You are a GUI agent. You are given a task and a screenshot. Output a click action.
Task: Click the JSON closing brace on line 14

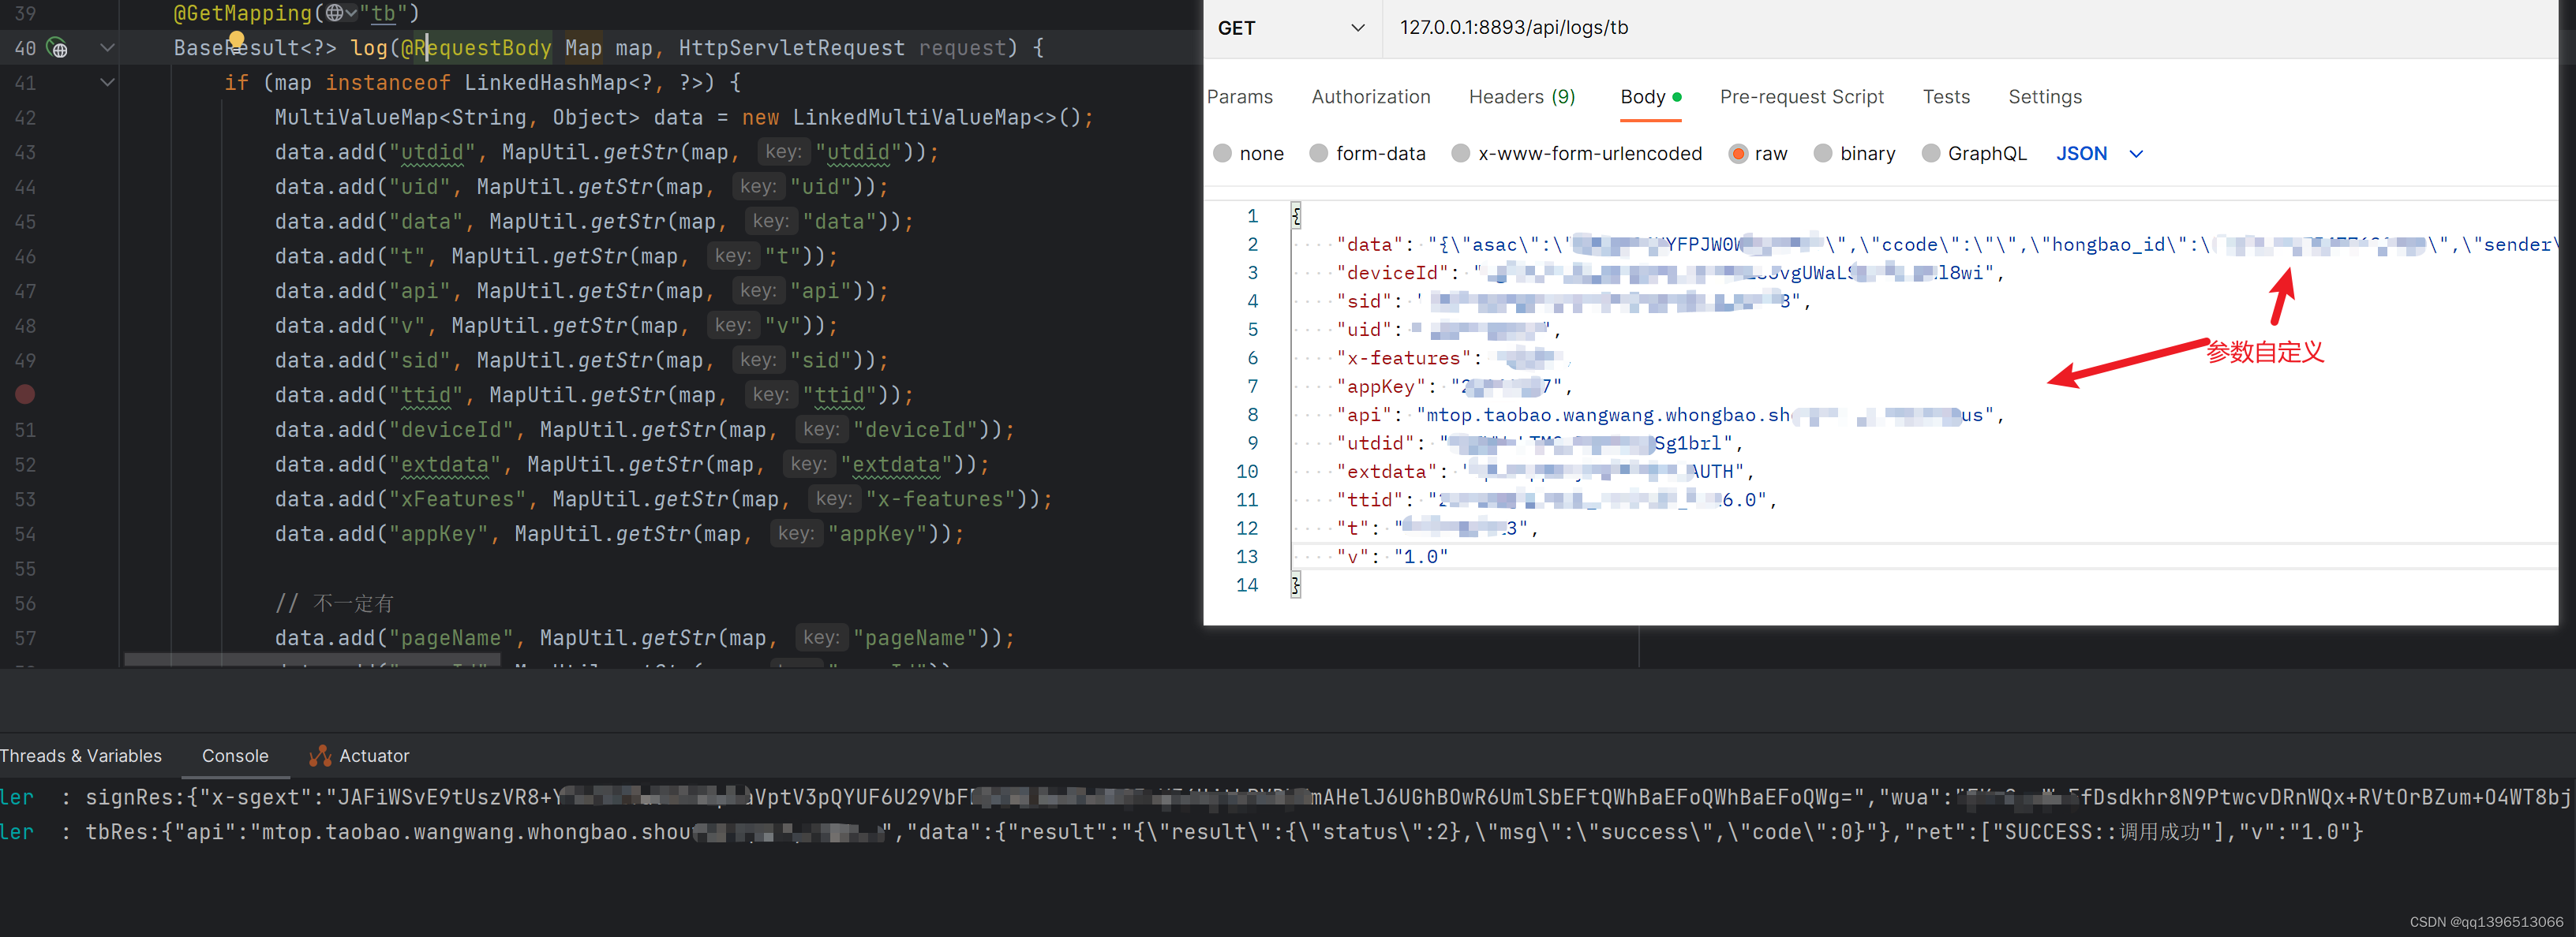pos(1296,585)
